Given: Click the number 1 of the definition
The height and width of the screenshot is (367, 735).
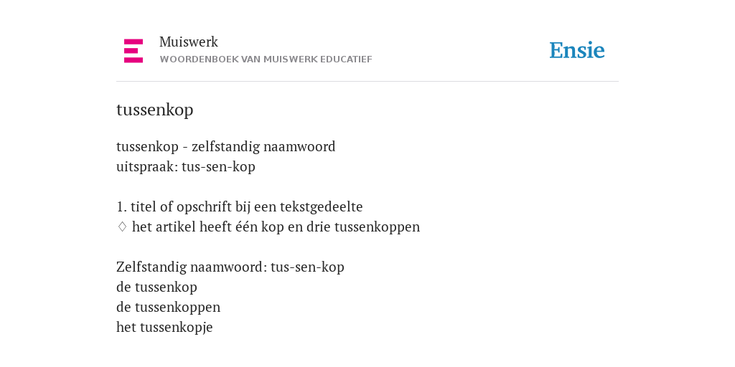Looking at the screenshot, I should (x=121, y=207).
